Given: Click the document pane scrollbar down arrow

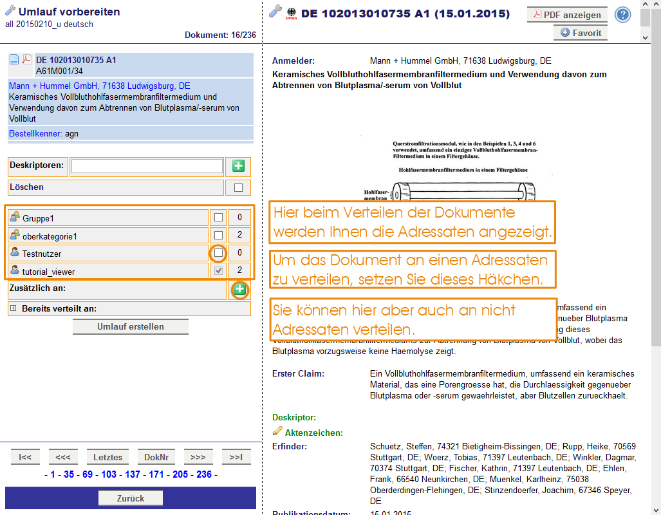Looking at the screenshot, I should (x=656, y=510).
